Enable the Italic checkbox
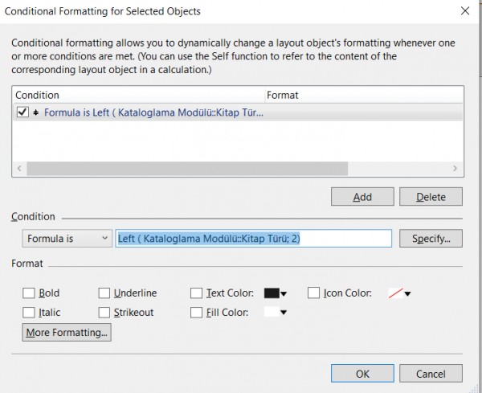This screenshot has height=393, width=482. (x=29, y=313)
